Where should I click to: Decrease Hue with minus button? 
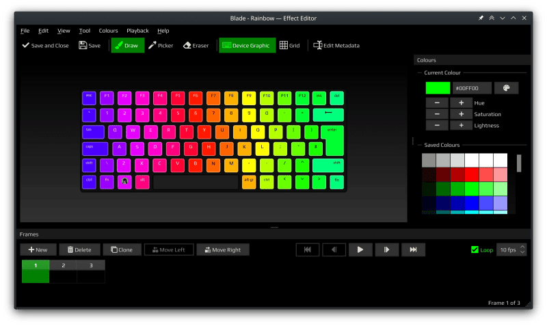click(437, 103)
